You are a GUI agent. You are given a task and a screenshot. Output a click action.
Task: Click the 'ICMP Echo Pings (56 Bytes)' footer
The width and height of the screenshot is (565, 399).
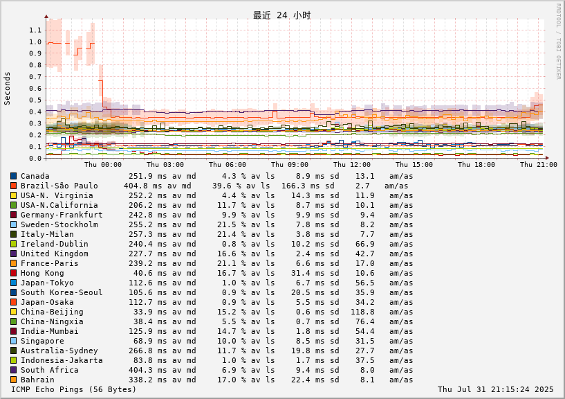click(x=73, y=389)
